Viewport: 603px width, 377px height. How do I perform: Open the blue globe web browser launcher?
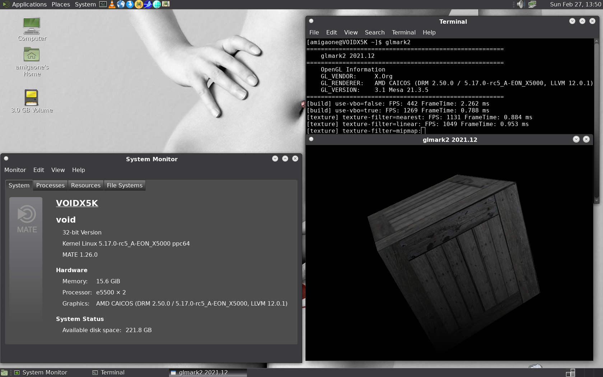[x=121, y=4]
